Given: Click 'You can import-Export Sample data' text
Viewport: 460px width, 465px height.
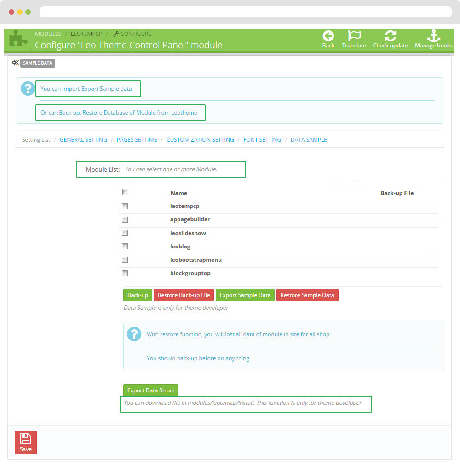Looking at the screenshot, I should [x=86, y=89].
